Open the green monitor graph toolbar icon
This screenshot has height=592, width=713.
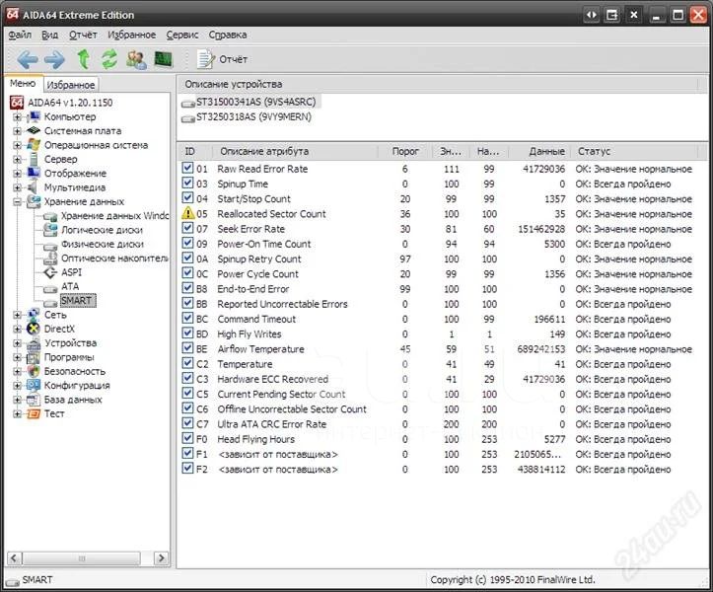tap(164, 59)
